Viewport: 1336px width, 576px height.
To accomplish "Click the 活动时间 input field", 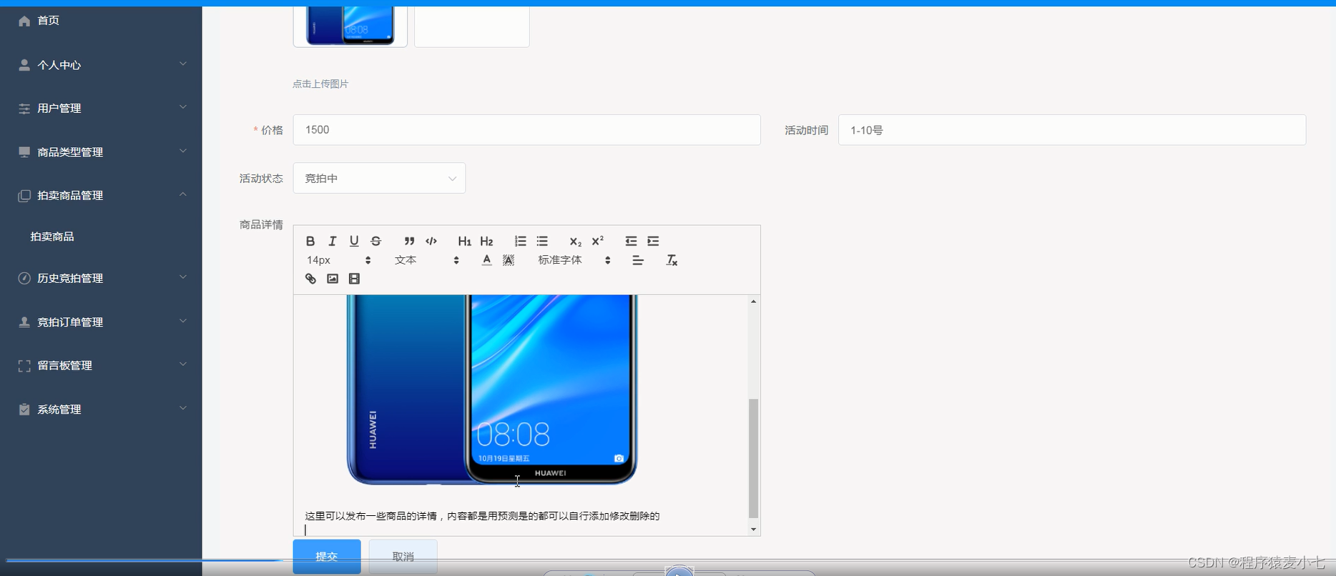I will point(1072,130).
